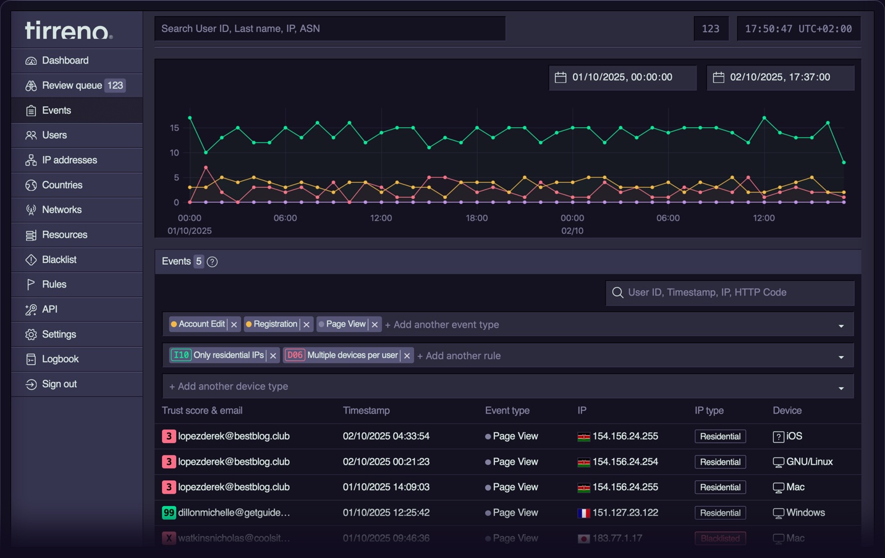Expand the rule filter dropdown
The width and height of the screenshot is (885, 558).
point(840,356)
